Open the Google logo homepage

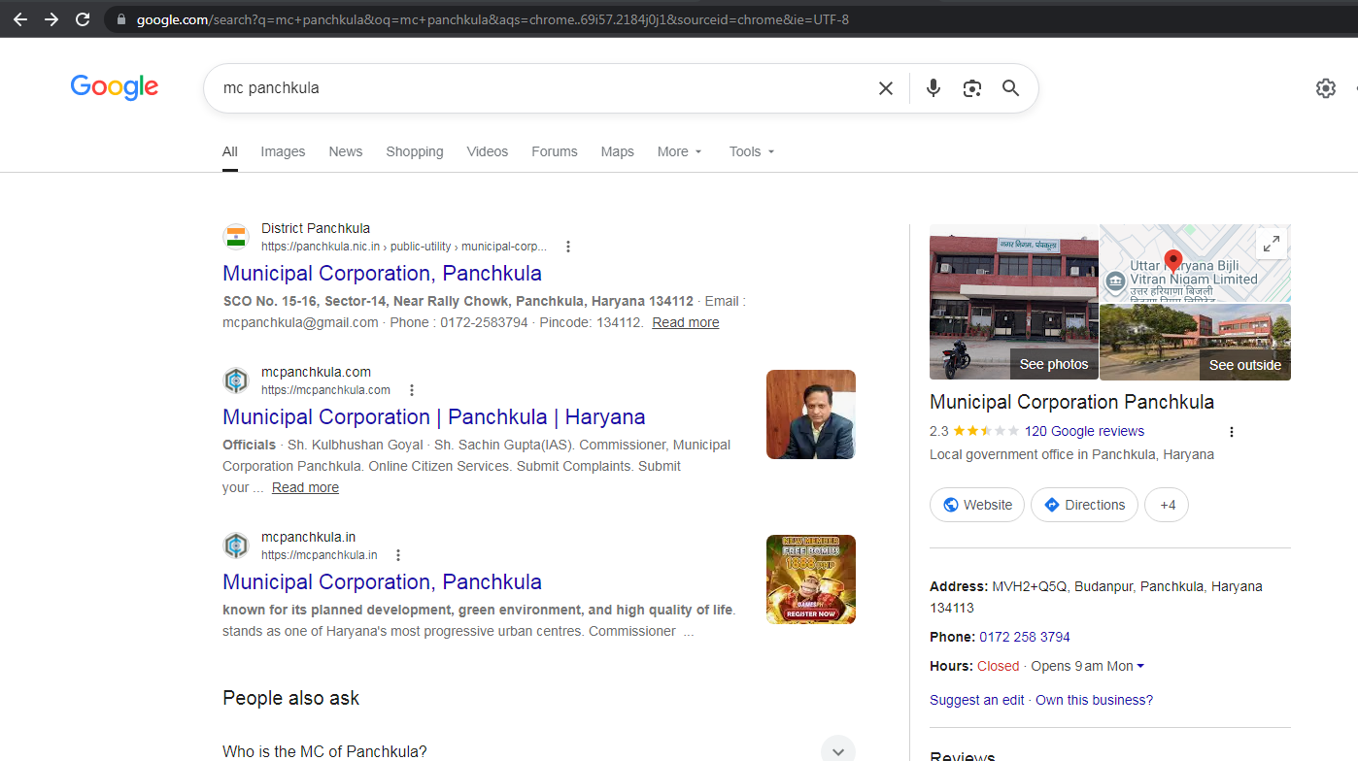(x=115, y=87)
